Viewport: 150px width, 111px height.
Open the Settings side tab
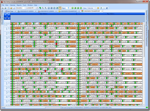click(146, 24)
